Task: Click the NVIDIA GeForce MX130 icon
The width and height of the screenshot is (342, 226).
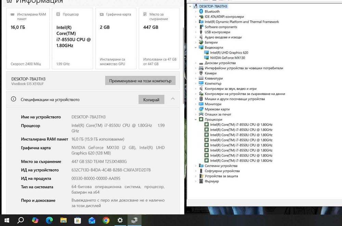Action: [206, 58]
